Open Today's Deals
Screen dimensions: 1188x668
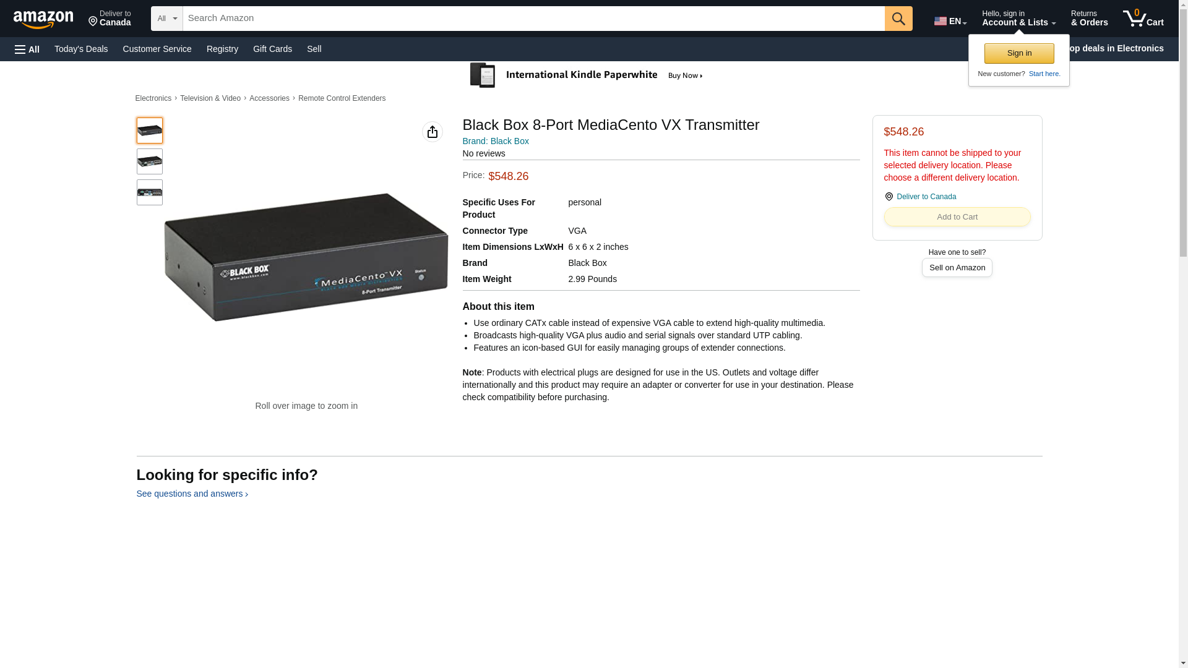[x=81, y=49]
